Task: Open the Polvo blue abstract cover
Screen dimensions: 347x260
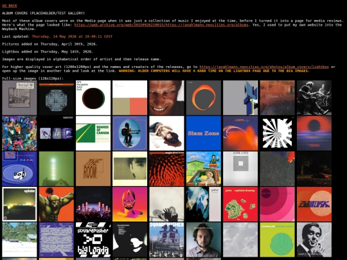Action: (204, 204)
